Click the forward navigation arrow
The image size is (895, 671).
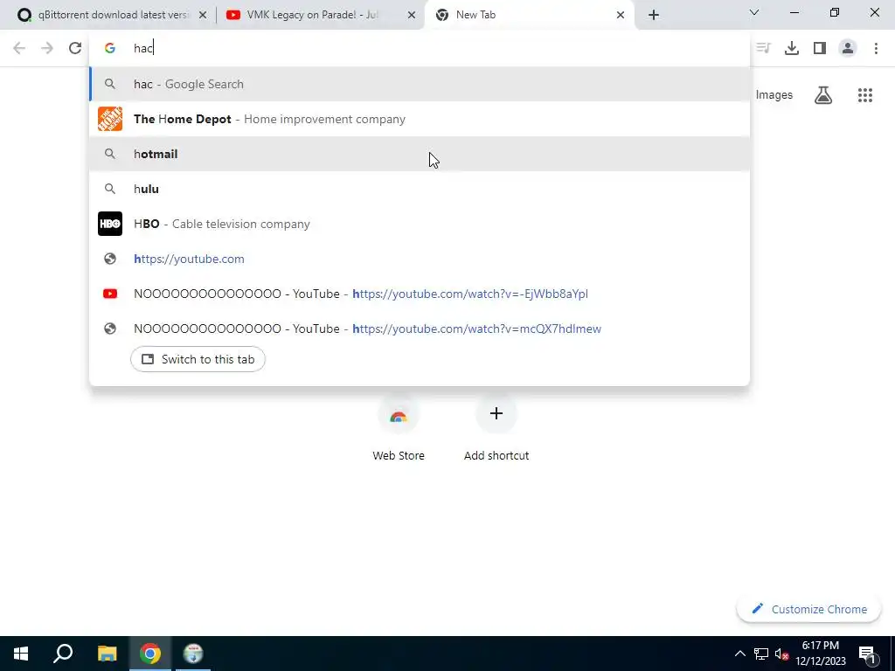47,48
